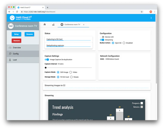
Task: Toggle the Device LED switch
Action: (x=102, y=37)
